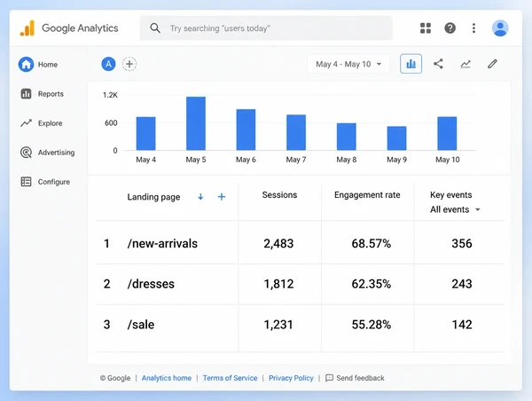Click the Google Analytics logo icon
This screenshot has width=532, height=401.
pyautogui.click(x=27, y=28)
